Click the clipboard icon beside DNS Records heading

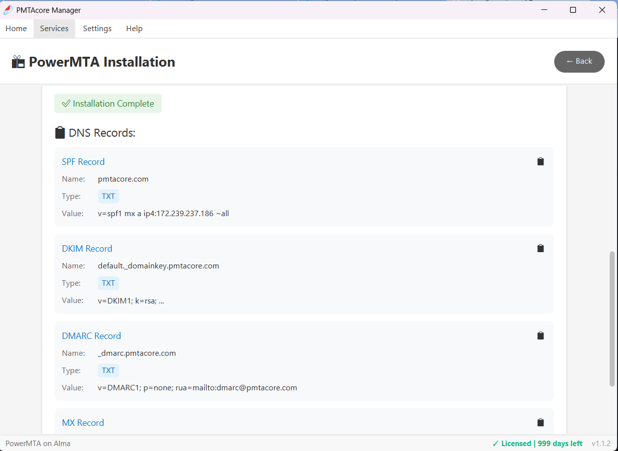60,132
